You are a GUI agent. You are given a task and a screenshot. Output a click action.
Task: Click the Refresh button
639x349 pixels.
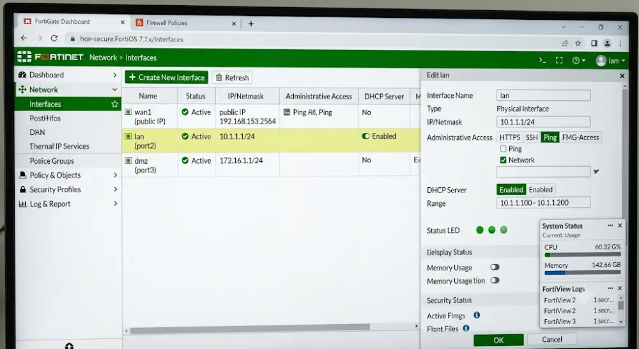(232, 77)
